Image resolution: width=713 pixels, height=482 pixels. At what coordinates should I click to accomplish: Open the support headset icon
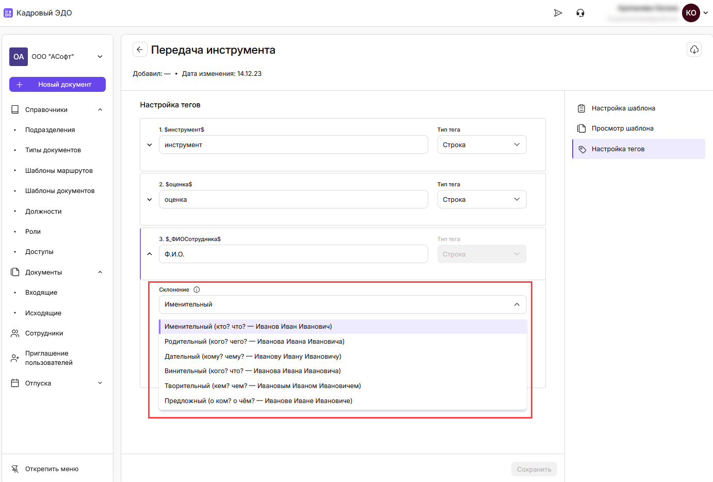click(x=580, y=13)
